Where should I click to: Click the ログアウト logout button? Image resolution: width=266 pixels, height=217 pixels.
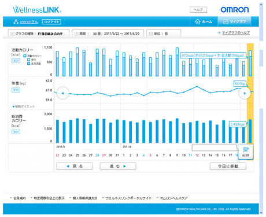51,22
